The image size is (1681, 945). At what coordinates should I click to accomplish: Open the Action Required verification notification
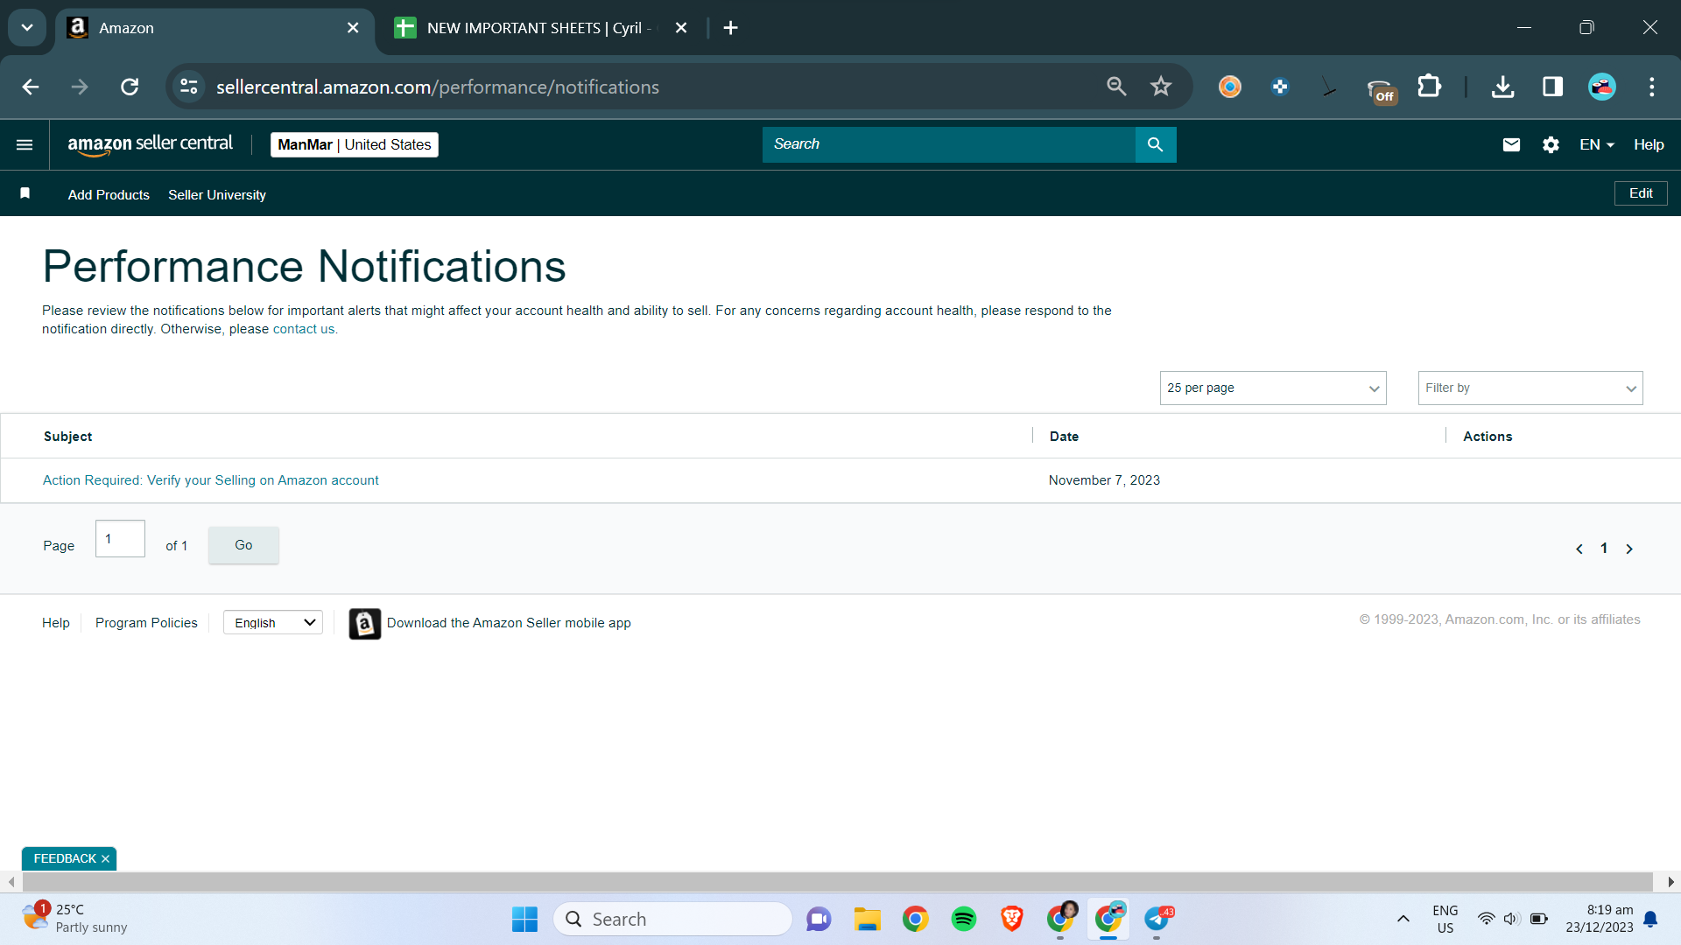coord(211,480)
